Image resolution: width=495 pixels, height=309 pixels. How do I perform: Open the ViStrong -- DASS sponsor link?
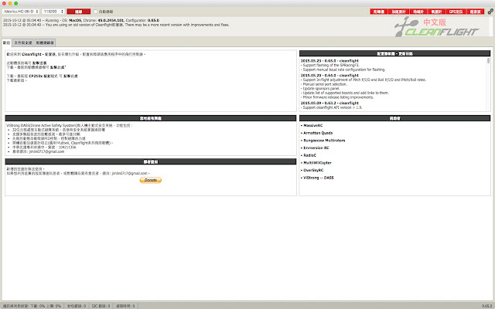[319, 178]
